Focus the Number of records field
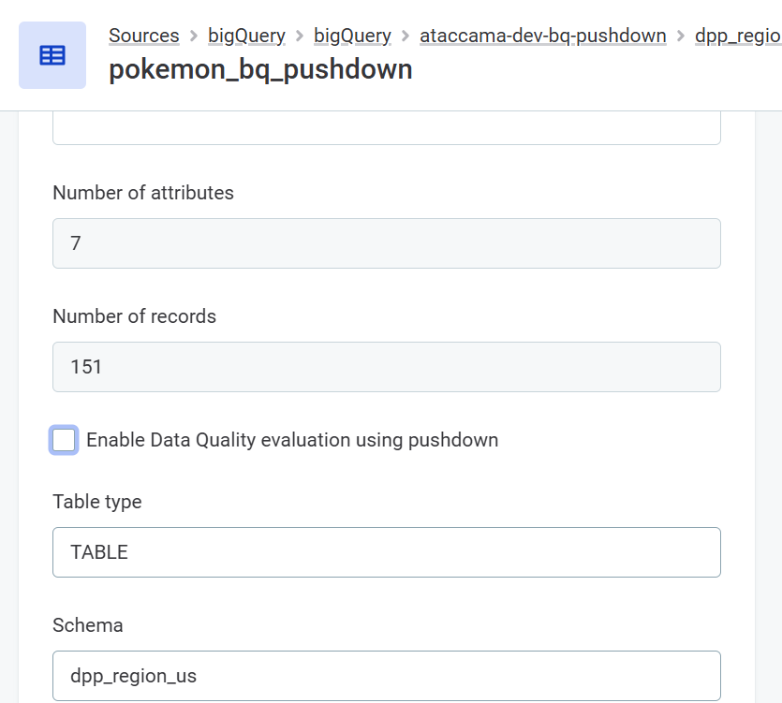This screenshot has width=782, height=703. [x=386, y=367]
